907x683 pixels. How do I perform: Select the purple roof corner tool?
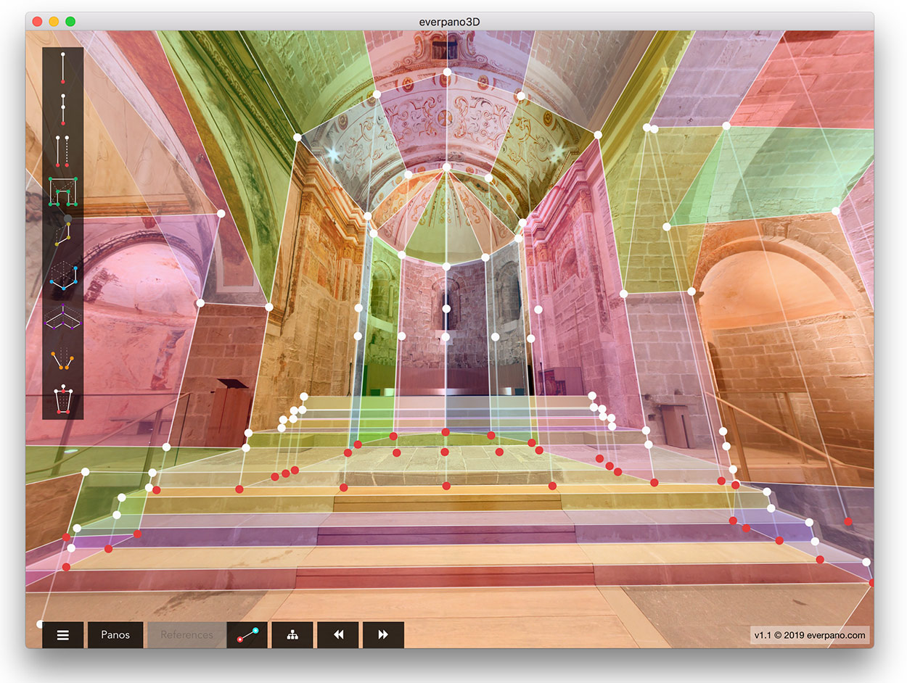point(63,317)
